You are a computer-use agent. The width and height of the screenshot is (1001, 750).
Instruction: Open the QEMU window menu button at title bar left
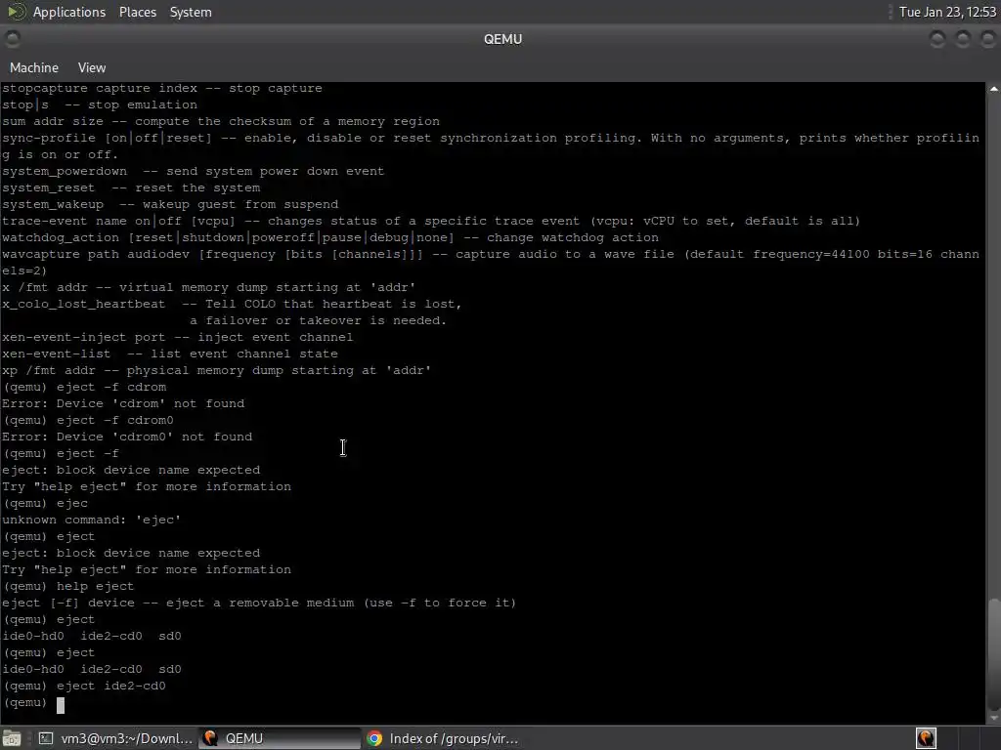click(13, 39)
